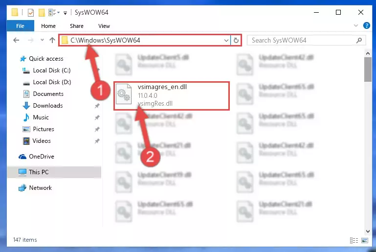Select the vsimagres_en.dll file
This screenshot has width=376, height=252.
point(172,96)
